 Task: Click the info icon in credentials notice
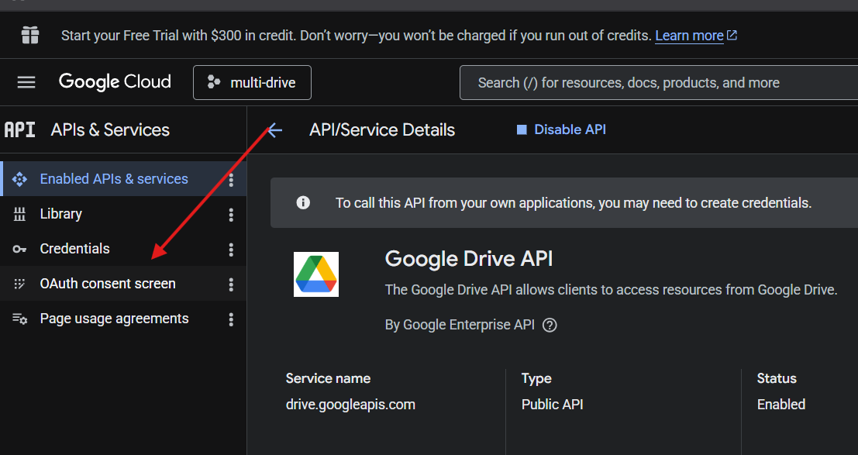(x=303, y=203)
